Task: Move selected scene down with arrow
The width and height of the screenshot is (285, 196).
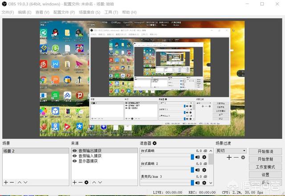Action: [x=25, y=182]
